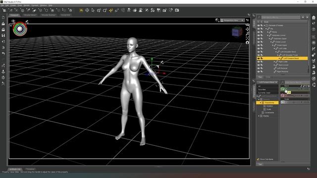Collapse the Genesis 8 Female tree node

[x=264, y=25]
